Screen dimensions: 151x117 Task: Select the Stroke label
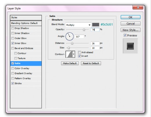[18, 84]
